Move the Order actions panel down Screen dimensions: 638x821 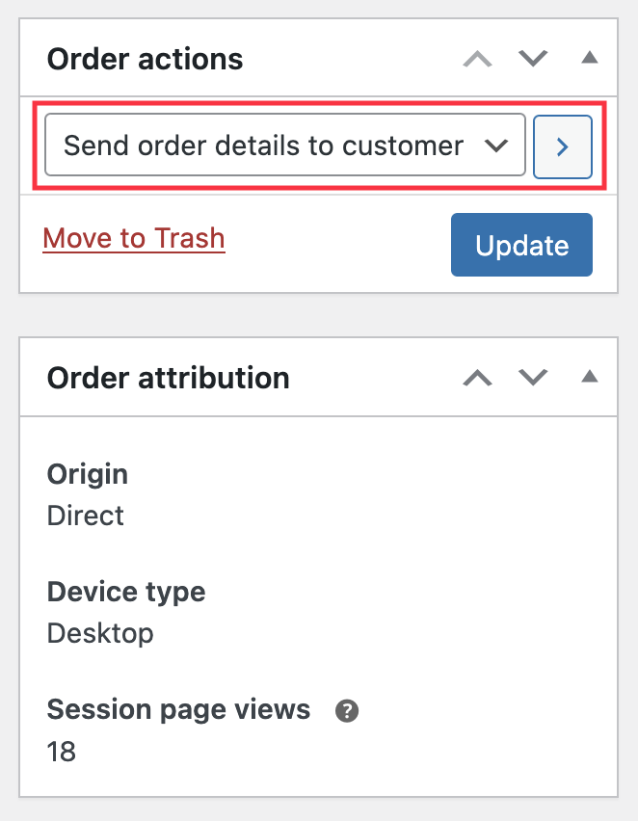click(533, 59)
